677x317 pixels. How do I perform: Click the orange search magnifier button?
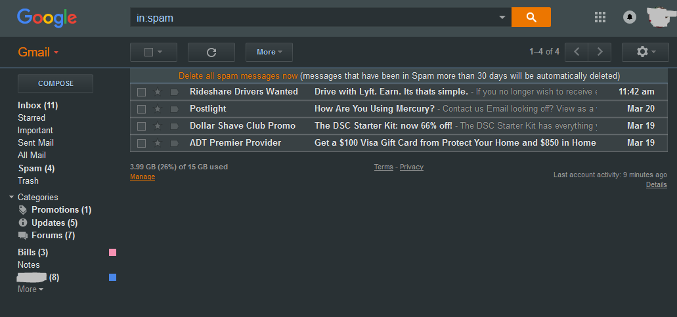(531, 17)
